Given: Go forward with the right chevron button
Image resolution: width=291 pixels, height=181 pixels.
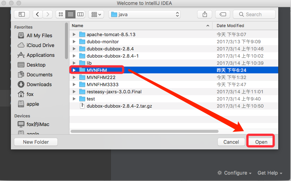Looking at the screenshot, I should (x=48, y=14).
